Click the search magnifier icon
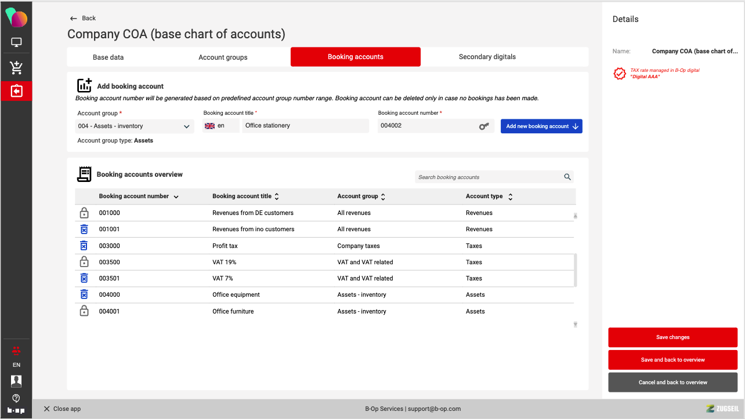Image resolution: width=745 pixels, height=419 pixels. 567,177
